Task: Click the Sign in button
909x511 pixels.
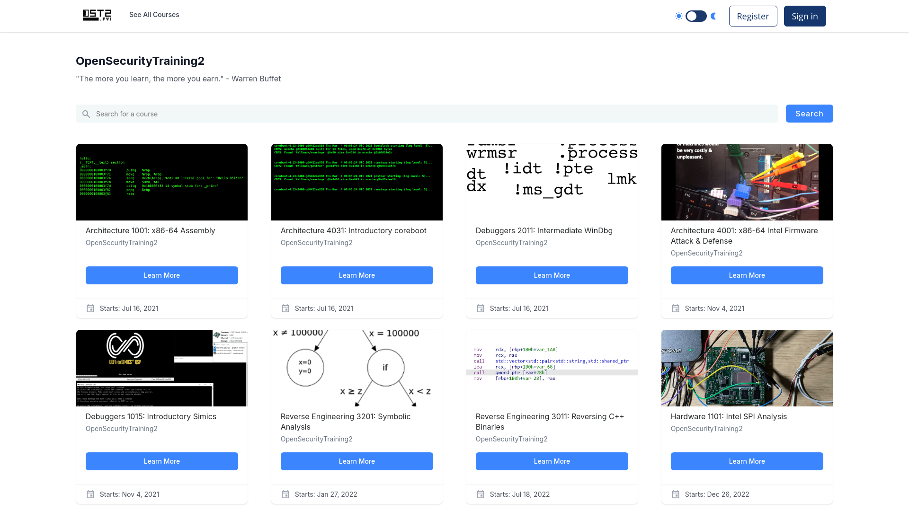Action: [805, 16]
